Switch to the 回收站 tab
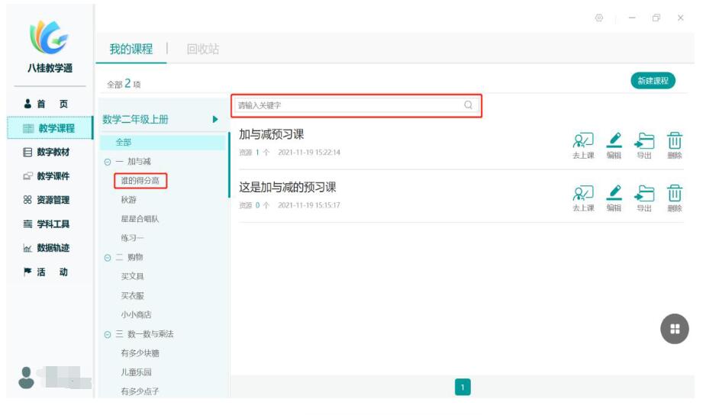703x415 pixels. pyautogui.click(x=202, y=49)
